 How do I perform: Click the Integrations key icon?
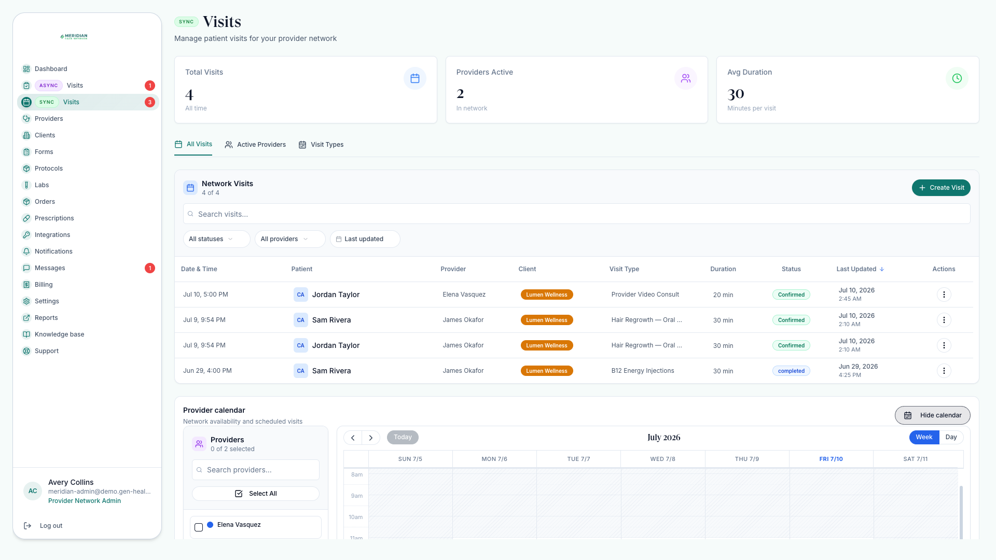[26, 235]
